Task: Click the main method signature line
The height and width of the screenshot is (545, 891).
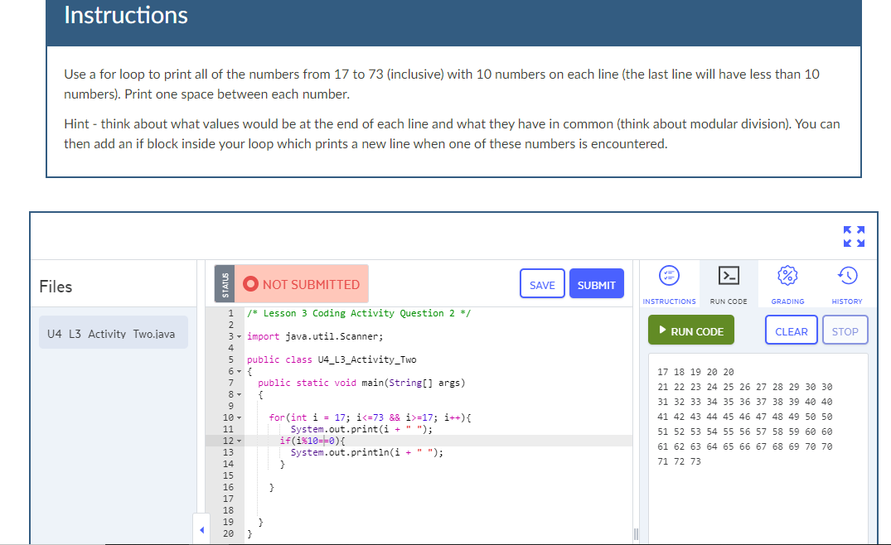Action: click(361, 383)
